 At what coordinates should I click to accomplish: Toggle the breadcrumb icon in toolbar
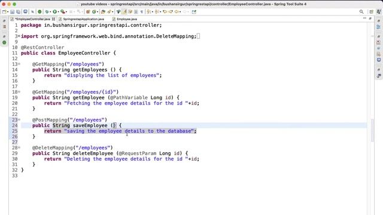pyautogui.click(x=118, y=12)
